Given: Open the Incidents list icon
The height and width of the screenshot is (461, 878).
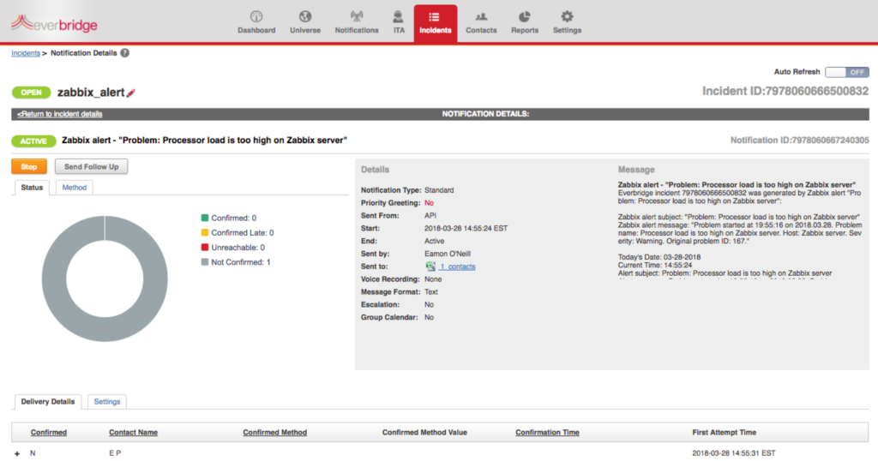Looking at the screenshot, I should tap(435, 17).
